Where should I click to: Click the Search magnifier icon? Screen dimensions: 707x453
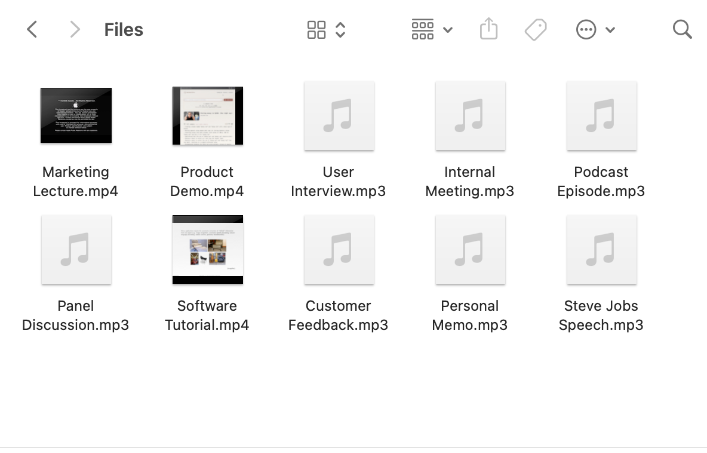(x=681, y=29)
